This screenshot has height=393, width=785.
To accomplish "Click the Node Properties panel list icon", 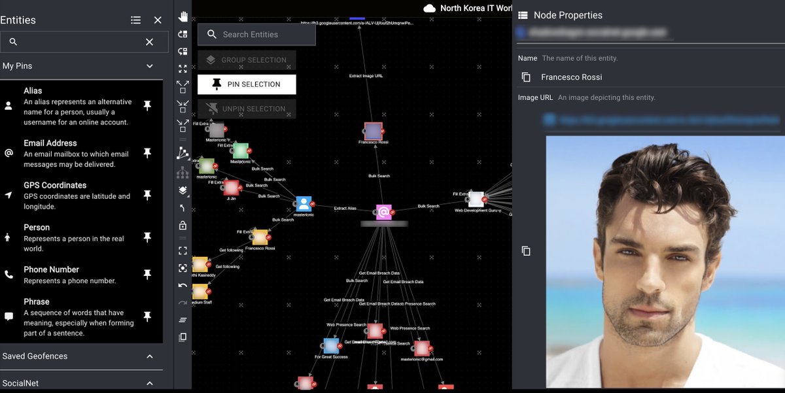I will click(523, 15).
